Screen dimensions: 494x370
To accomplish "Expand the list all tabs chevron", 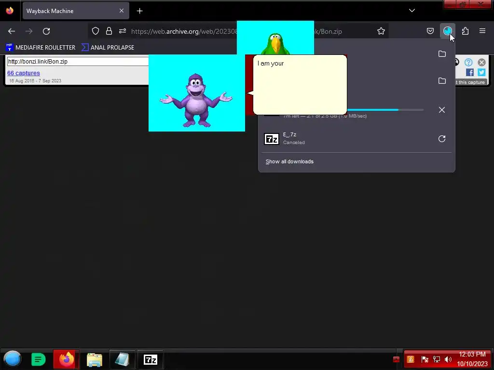I will pos(412,11).
